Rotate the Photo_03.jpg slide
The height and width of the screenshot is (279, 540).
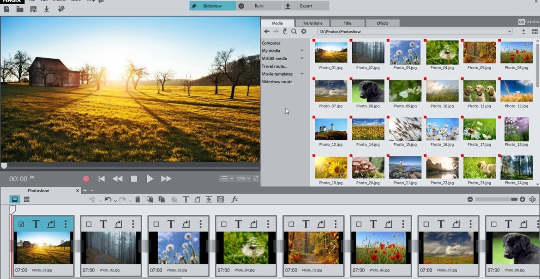tap(186, 224)
